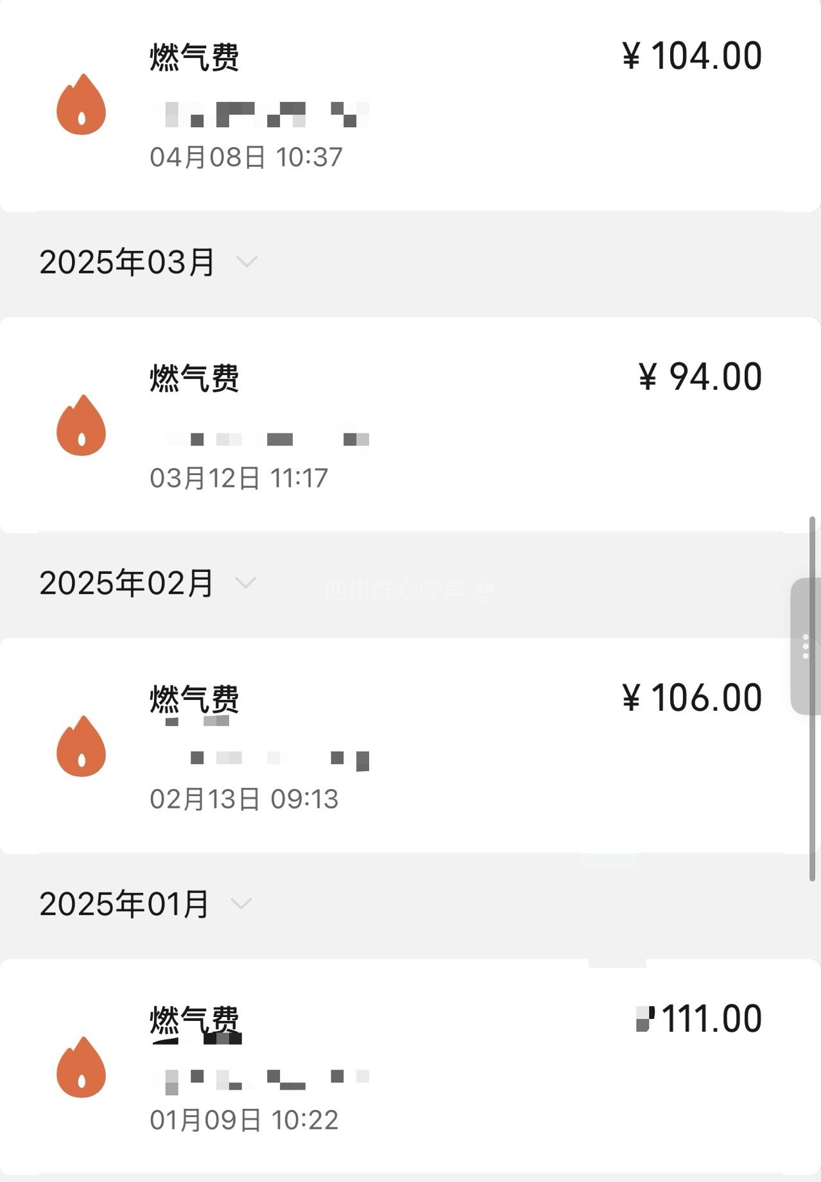
Task: Open the ¥94.00 amount entry
Action: point(700,377)
